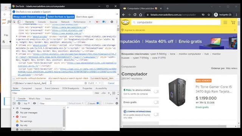The width and height of the screenshot is (242, 136).
Task: Show more DevTools tabs chevron
Action: click(x=90, y=22)
